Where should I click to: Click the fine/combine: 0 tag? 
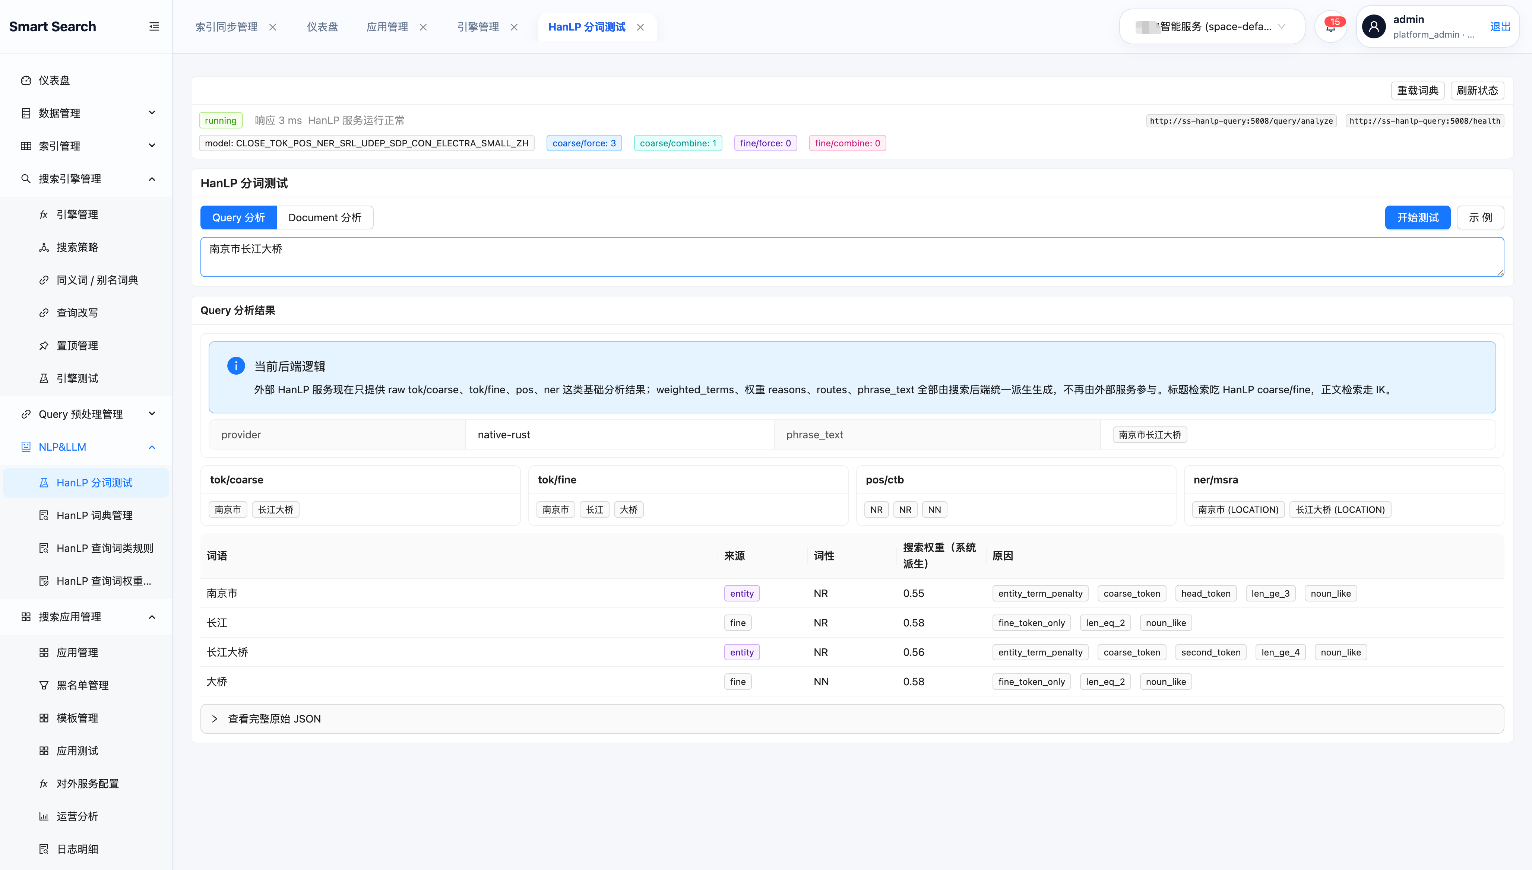847,143
